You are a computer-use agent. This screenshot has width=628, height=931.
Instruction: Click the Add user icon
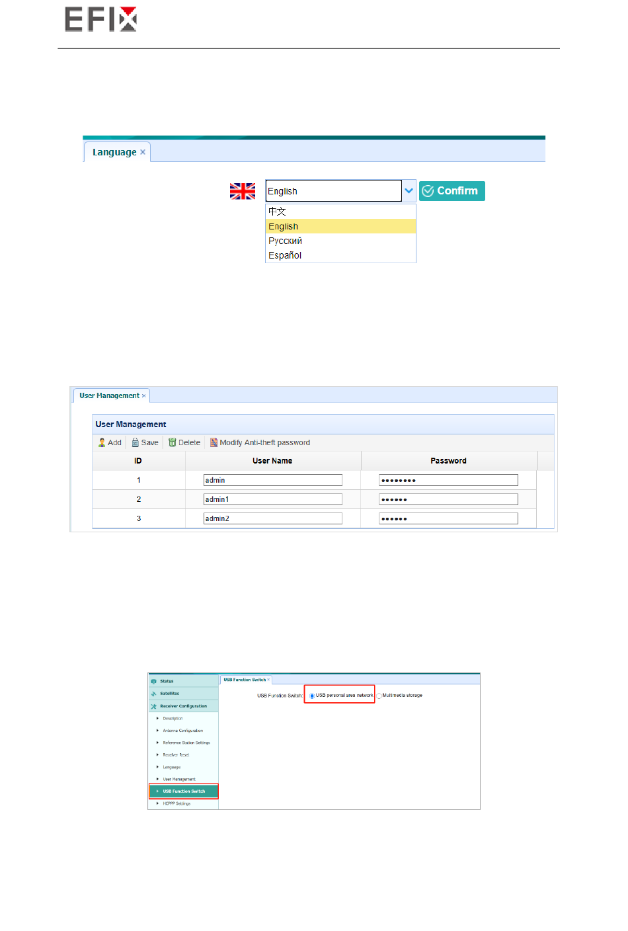click(102, 442)
